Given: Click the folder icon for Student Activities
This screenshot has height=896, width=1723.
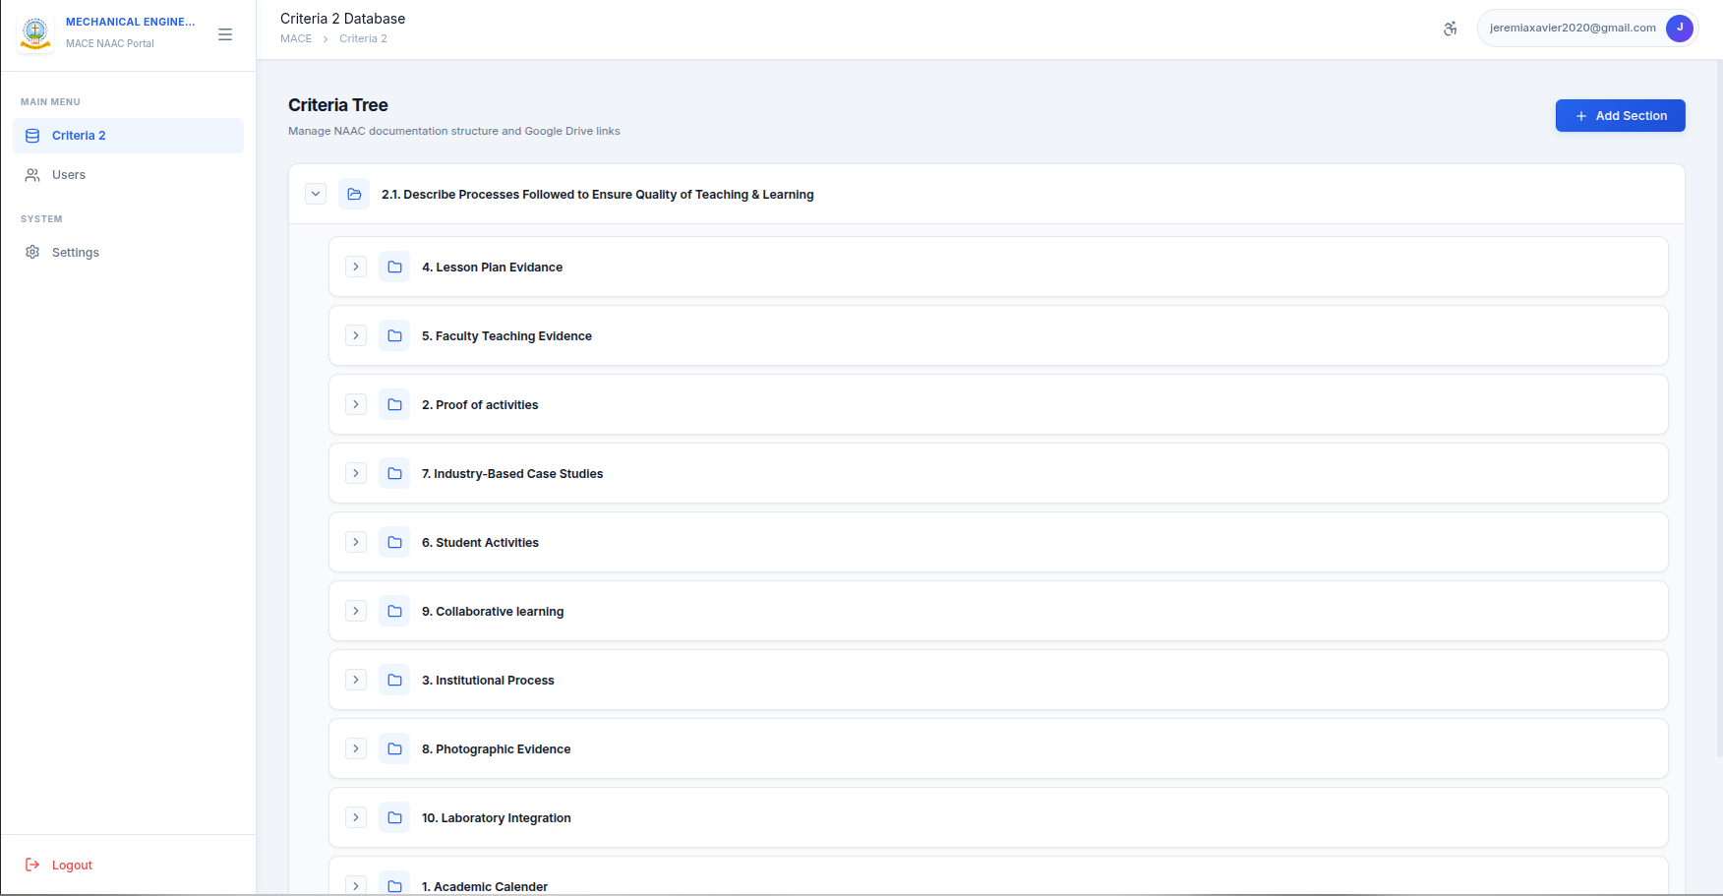Looking at the screenshot, I should pyautogui.click(x=394, y=542).
